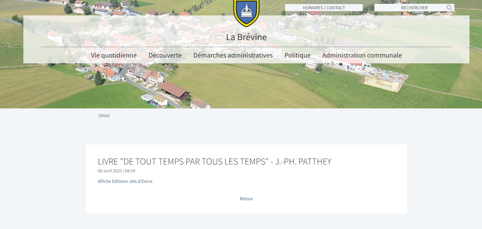Open the Vie quotidienne menu

coord(114,55)
